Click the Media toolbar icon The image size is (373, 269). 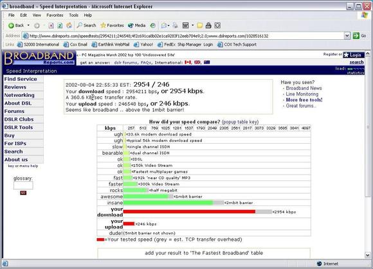[x=131, y=26]
